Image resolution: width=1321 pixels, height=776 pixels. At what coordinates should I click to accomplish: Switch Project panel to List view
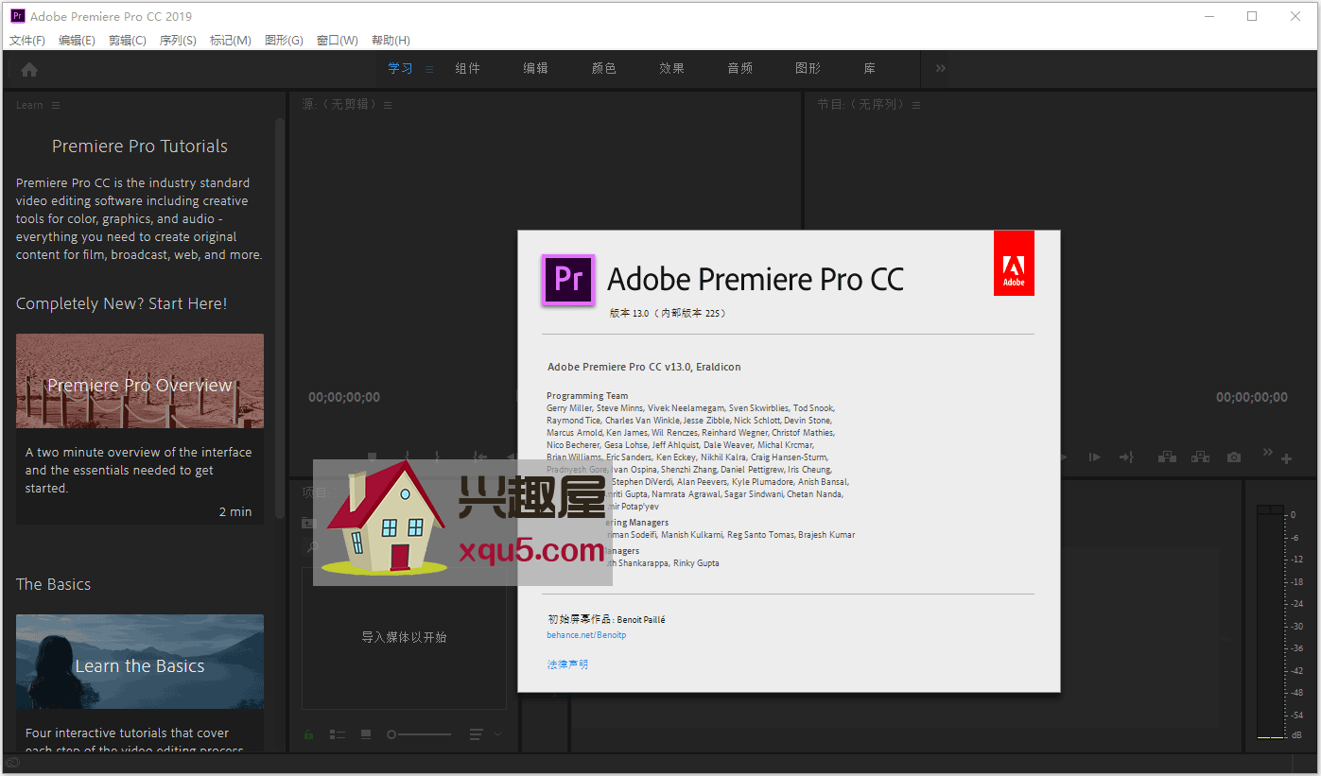tap(338, 734)
